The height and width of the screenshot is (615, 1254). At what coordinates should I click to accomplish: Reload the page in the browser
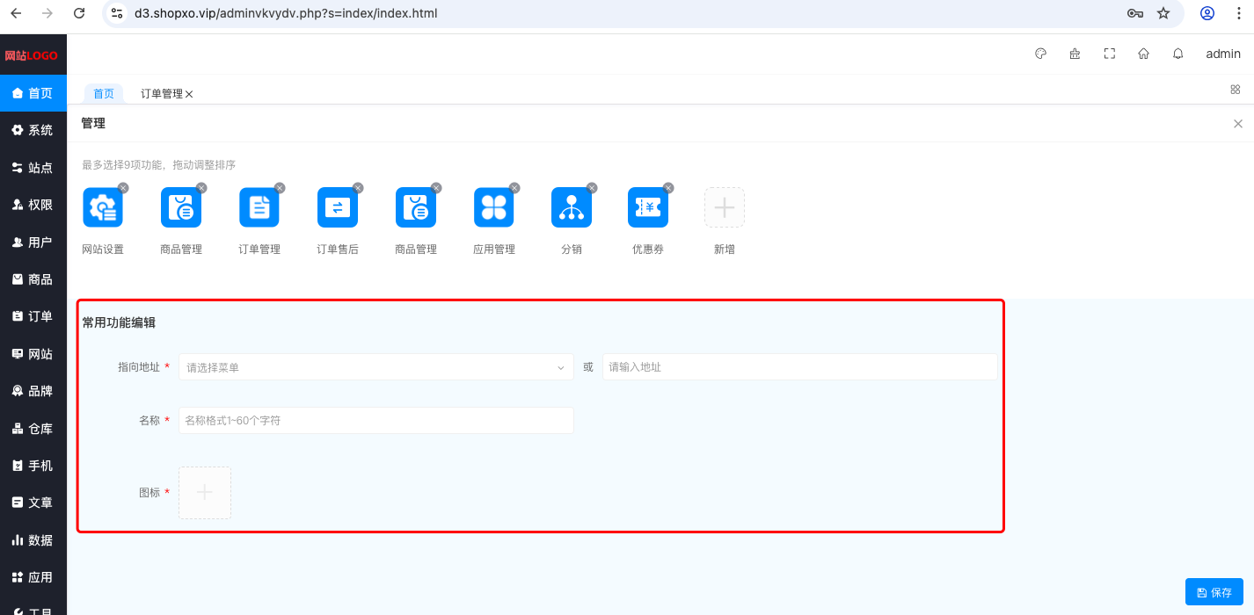click(79, 13)
